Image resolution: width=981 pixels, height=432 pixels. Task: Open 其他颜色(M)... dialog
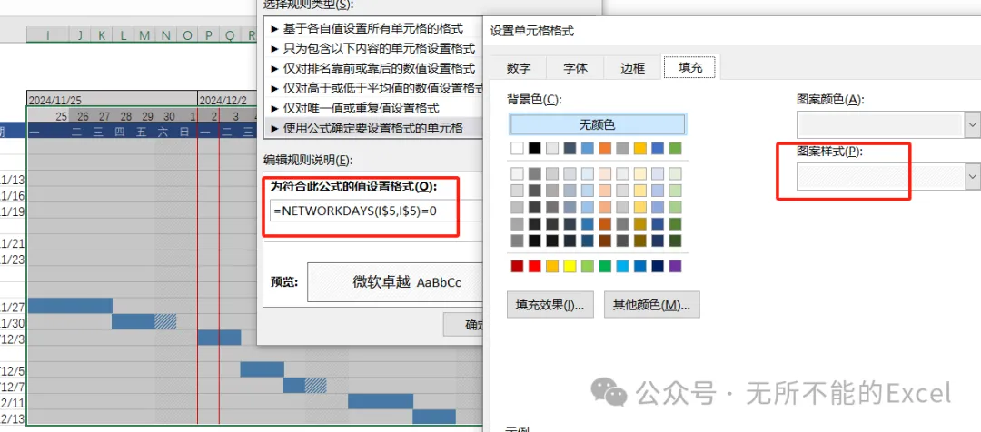point(651,305)
